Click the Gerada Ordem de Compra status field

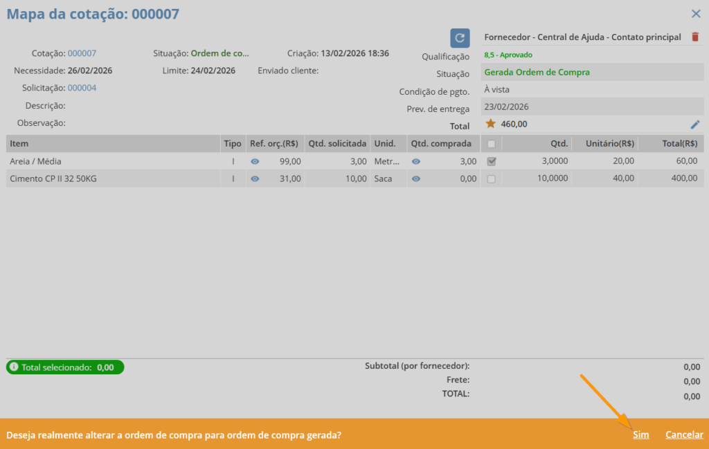[x=591, y=72]
